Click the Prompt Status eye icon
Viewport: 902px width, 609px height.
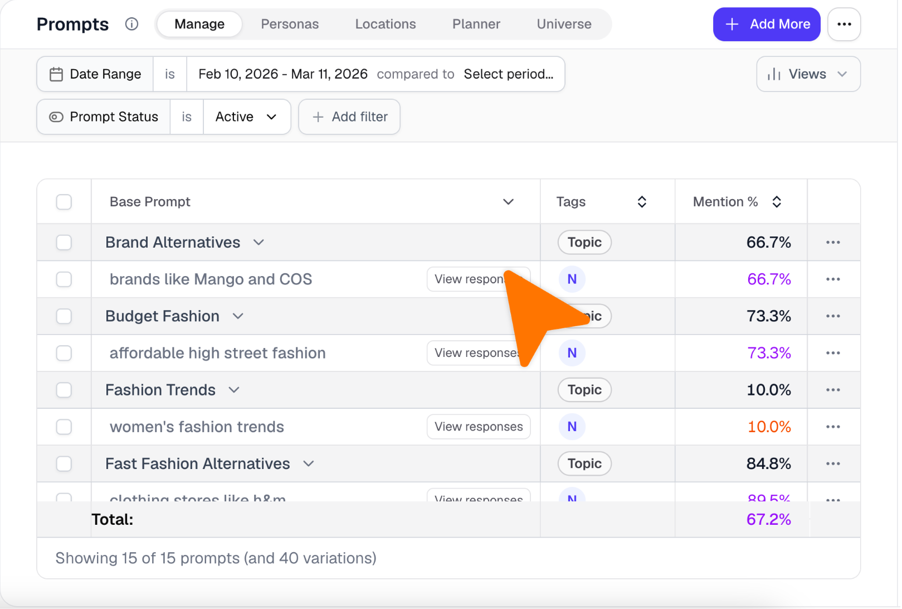pos(56,117)
